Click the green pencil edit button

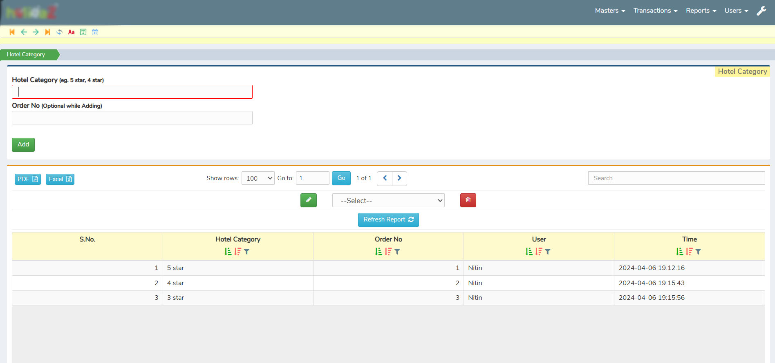pyautogui.click(x=308, y=200)
